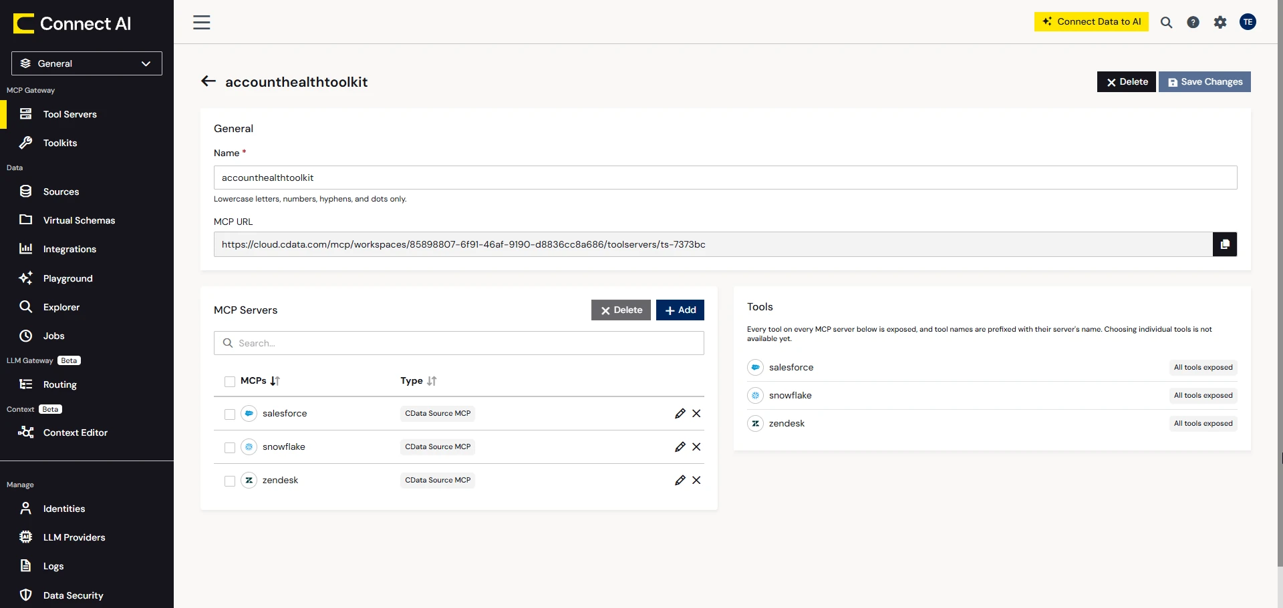Click salesforce CData Source MCP type tag
The height and width of the screenshot is (608, 1283).
pyautogui.click(x=438, y=413)
